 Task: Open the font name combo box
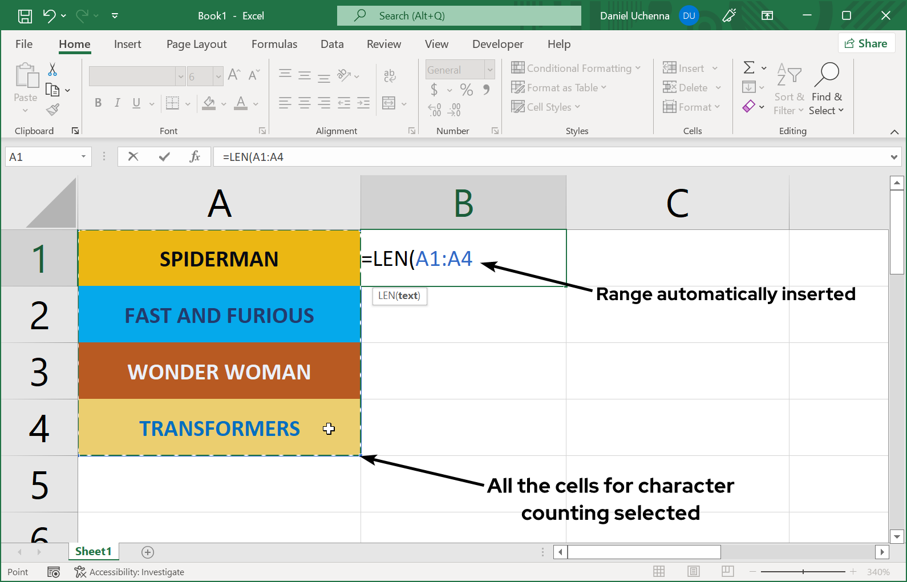click(137, 76)
